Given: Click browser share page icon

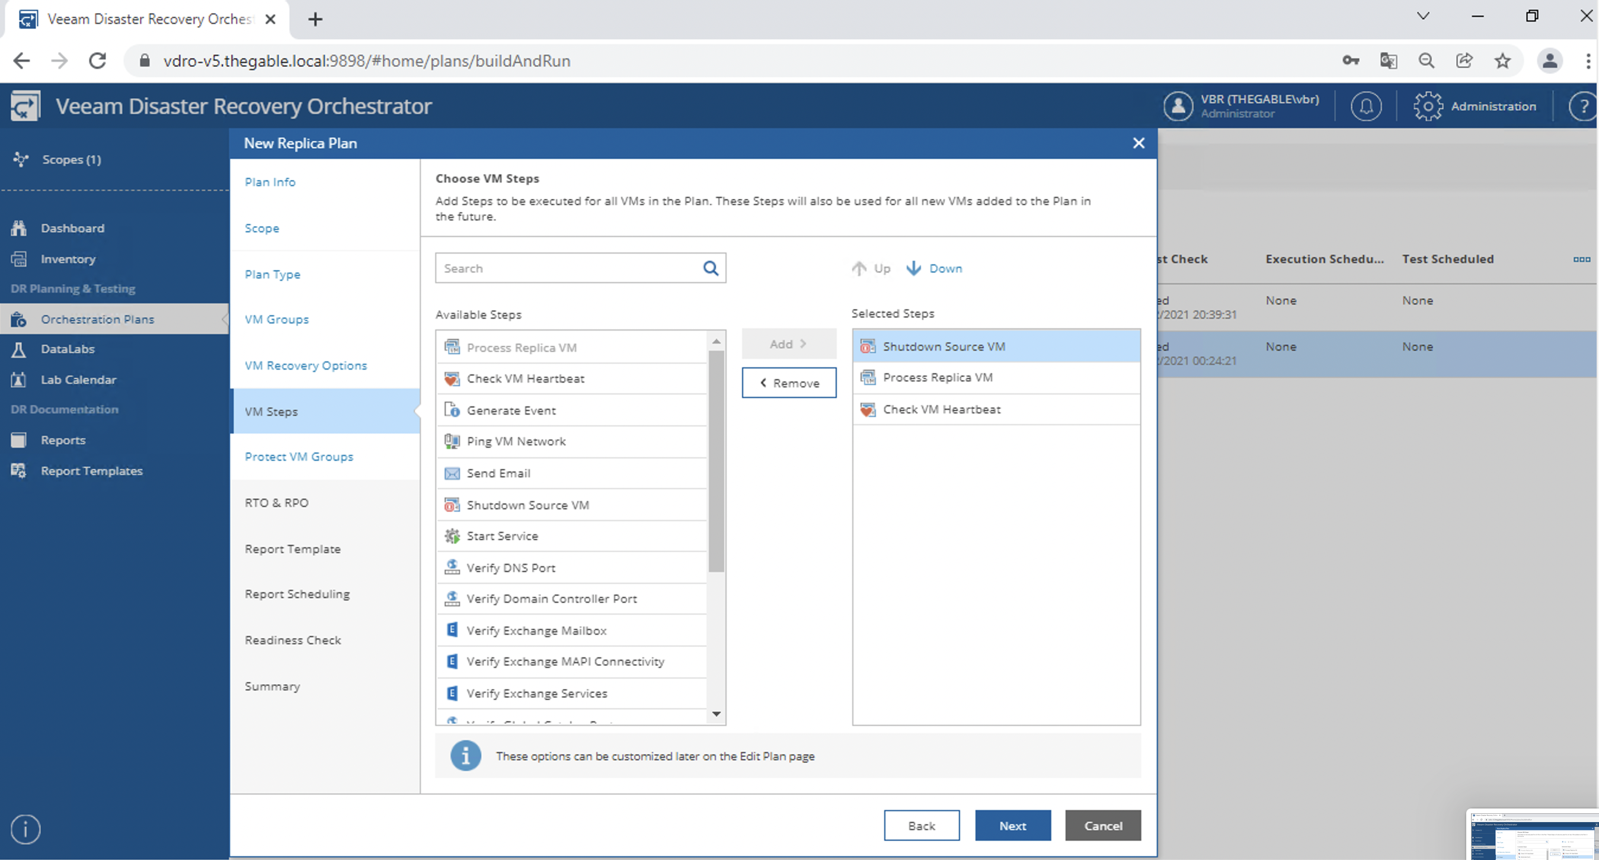Looking at the screenshot, I should [1464, 61].
